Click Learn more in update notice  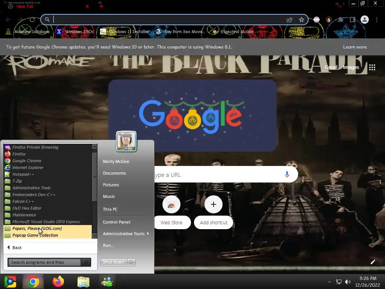click(355, 47)
